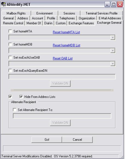Click the Reset homeMTA List link
Viewport: 125px width, 159px height.
point(66,32)
